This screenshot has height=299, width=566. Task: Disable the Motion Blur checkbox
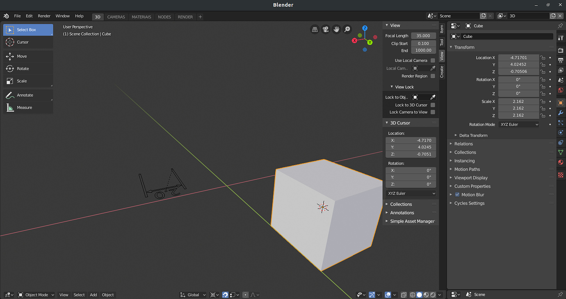(457, 195)
